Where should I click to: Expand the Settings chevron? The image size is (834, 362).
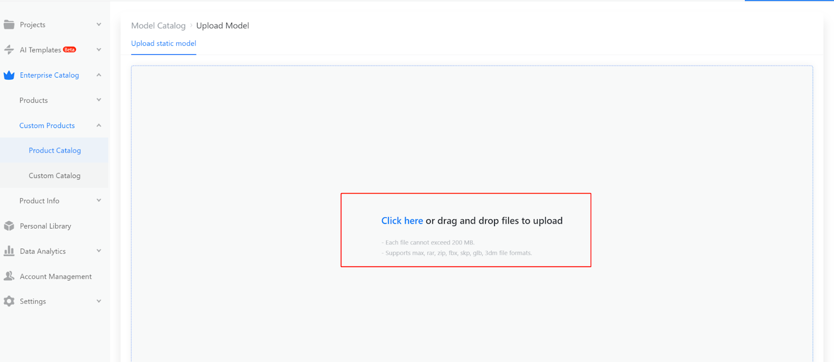pyautogui.click(x=99, y=301)
